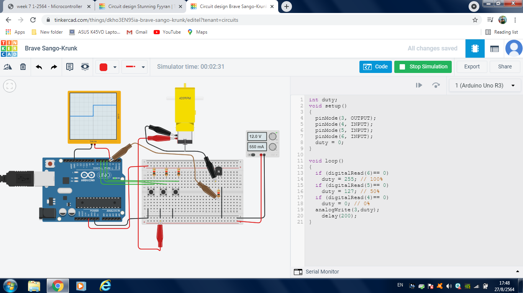Rotate the selected component
523x293 pixels.
pos(8,67)
